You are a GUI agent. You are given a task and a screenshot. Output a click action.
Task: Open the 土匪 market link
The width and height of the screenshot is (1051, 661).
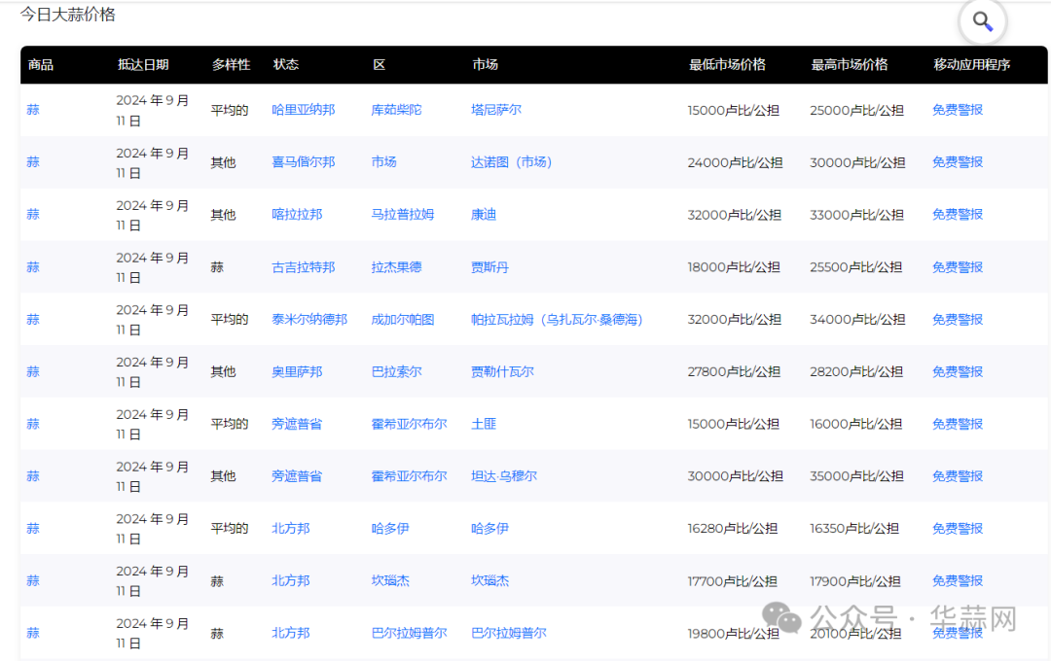(x=483, y=424)
